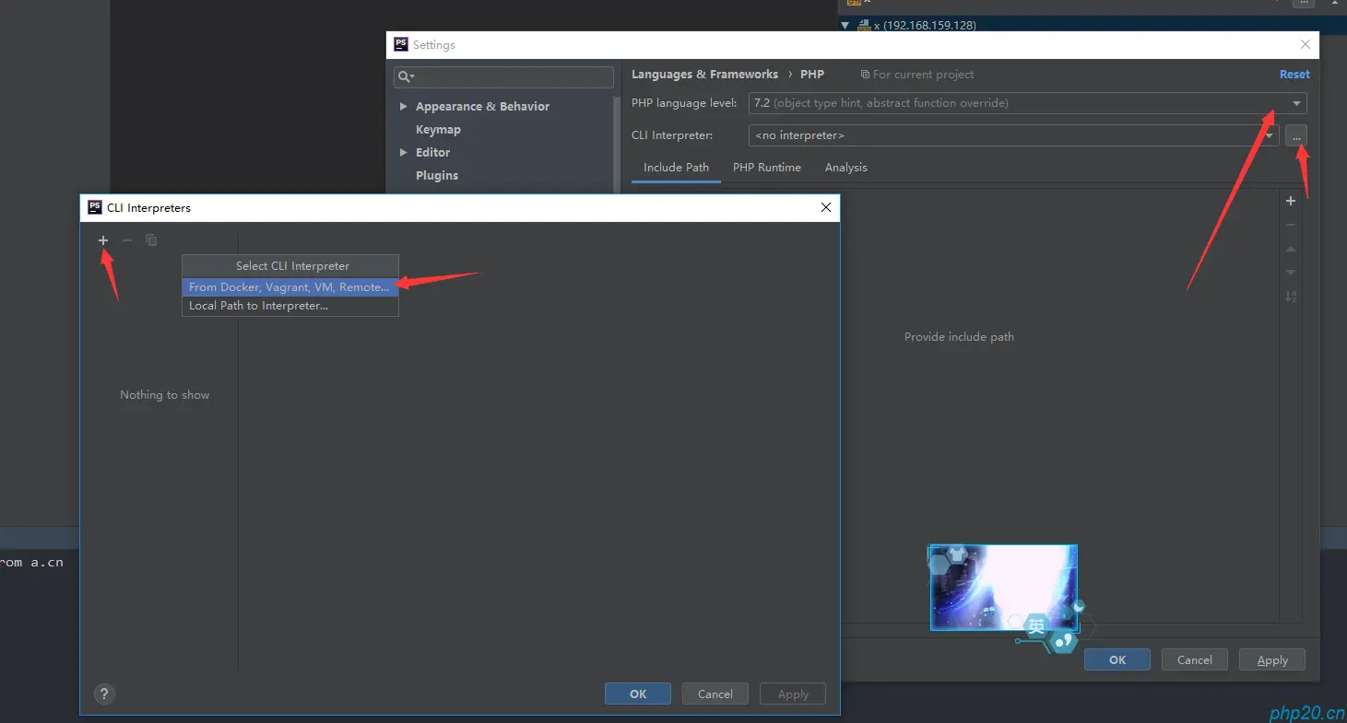Open the CLI Interpreter combo box

[1013, 135]
